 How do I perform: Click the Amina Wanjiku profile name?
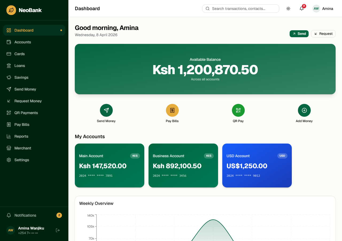point(31,228)
